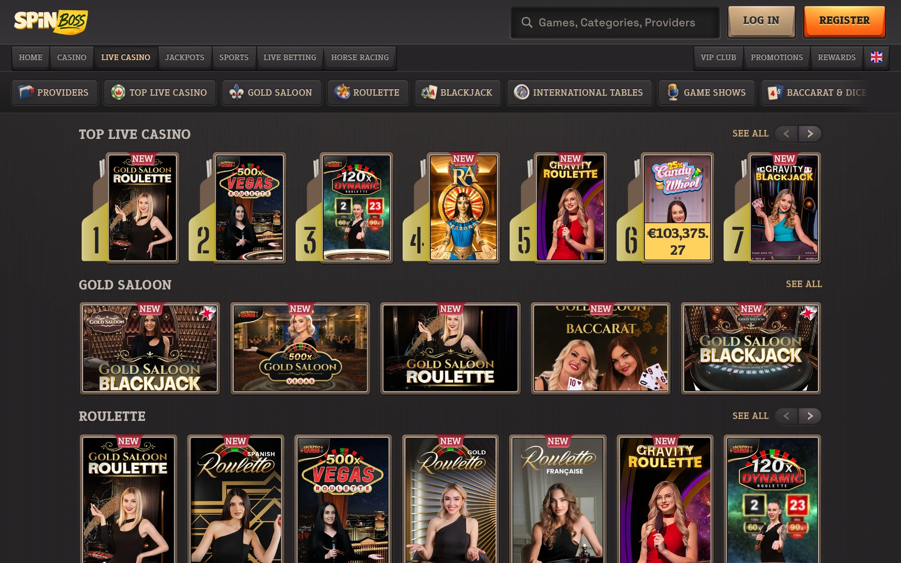Select the Top Live Casino category

coord(160,92)
